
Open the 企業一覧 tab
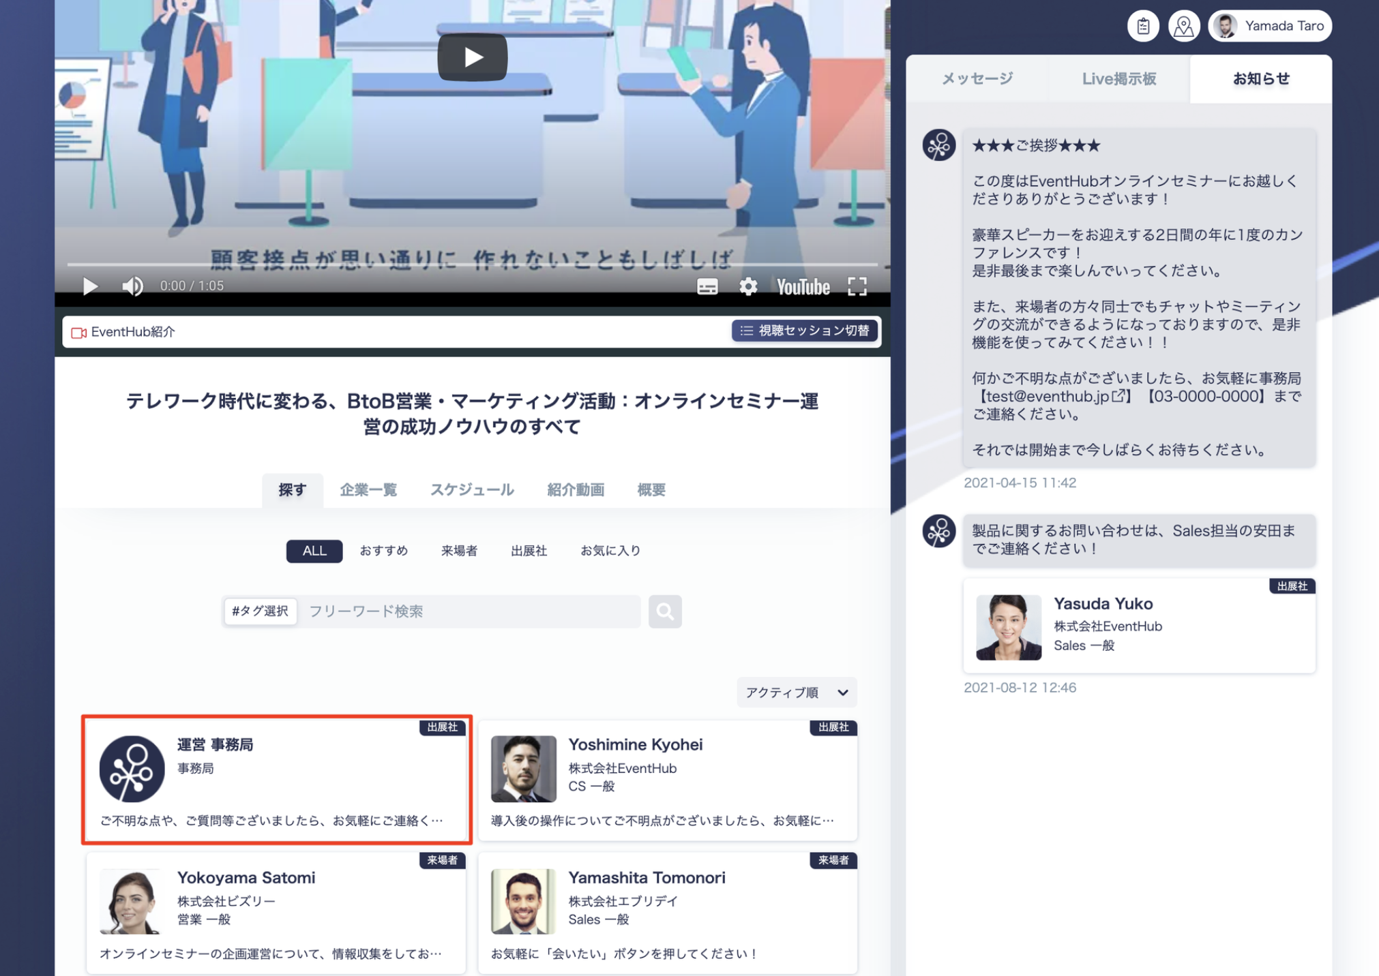368,489
